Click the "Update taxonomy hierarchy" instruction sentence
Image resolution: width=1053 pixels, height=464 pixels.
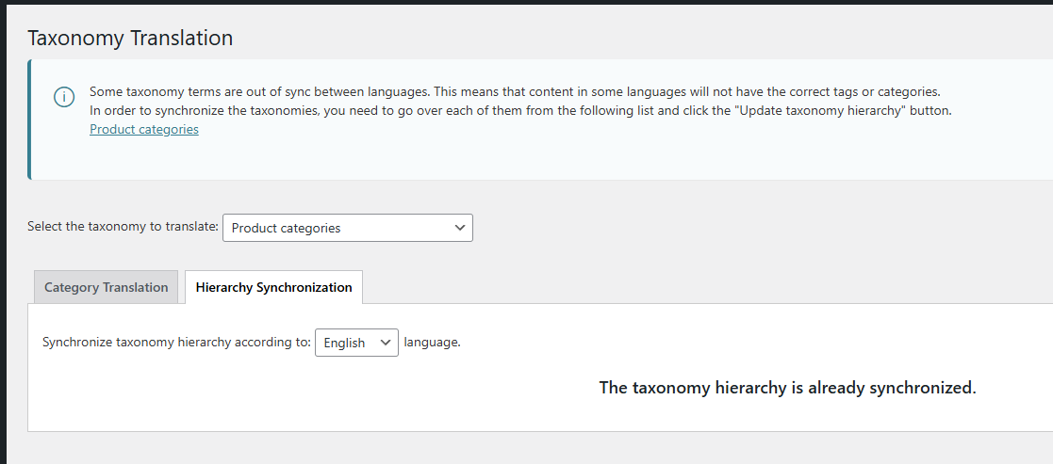pos(520,110)
